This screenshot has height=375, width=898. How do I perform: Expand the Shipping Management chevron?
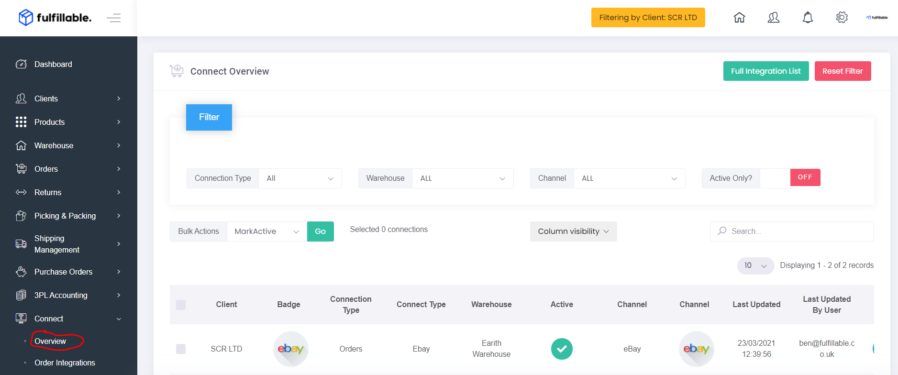[x=119, y=244]
